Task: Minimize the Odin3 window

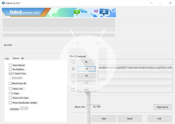Action: point(152,3)
